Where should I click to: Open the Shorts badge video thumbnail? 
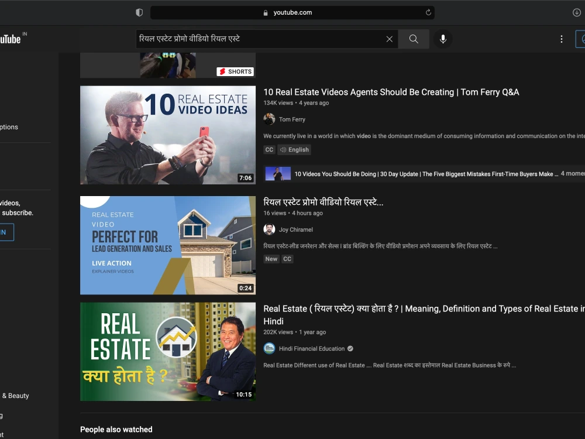click(167, 66)
